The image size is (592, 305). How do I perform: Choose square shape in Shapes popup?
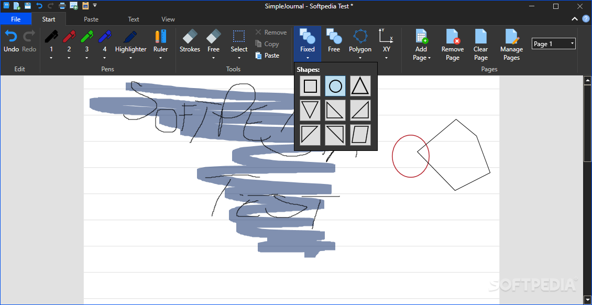[x=310, y=86]
